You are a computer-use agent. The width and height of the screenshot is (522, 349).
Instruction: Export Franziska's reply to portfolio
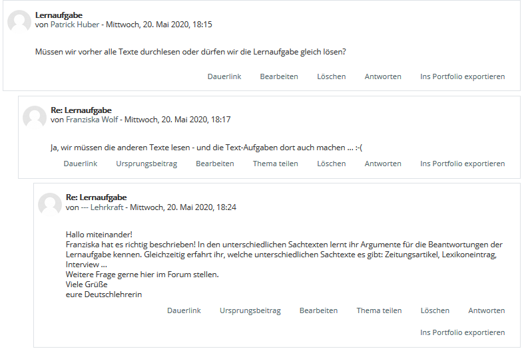(462, 164)
